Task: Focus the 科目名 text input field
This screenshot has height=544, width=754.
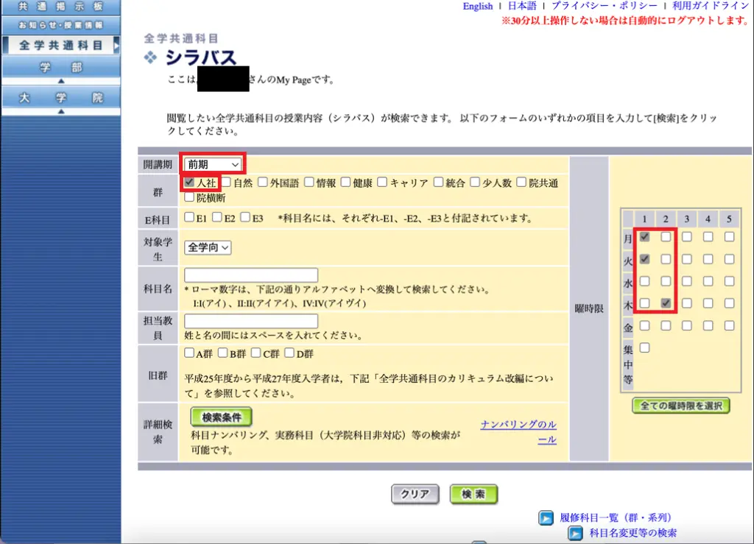Action: pos(251,275)
